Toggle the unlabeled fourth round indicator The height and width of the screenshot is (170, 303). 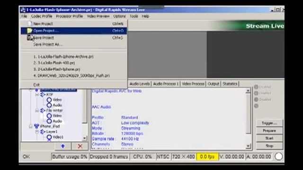[x=256, y=106]
